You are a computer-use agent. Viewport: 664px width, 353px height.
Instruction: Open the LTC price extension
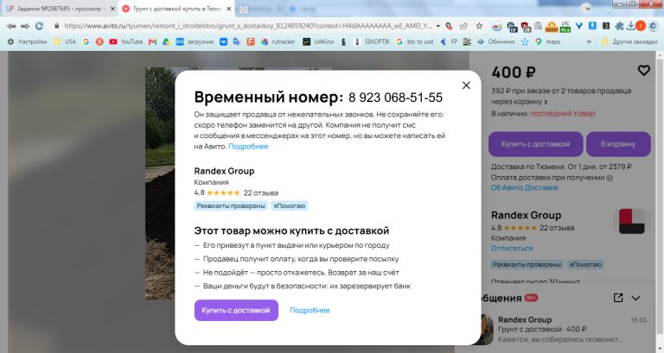tap(565, 27)
